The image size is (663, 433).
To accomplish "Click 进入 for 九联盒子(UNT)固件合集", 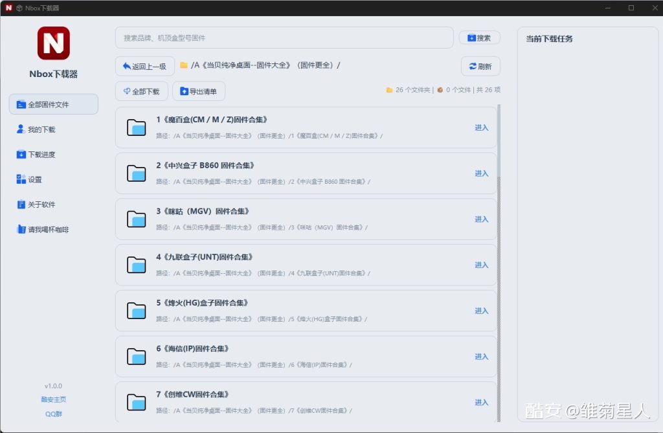I will [482, 265].
